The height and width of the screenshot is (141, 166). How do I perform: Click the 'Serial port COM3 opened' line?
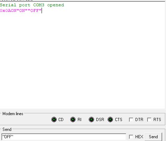click(32, 5)
